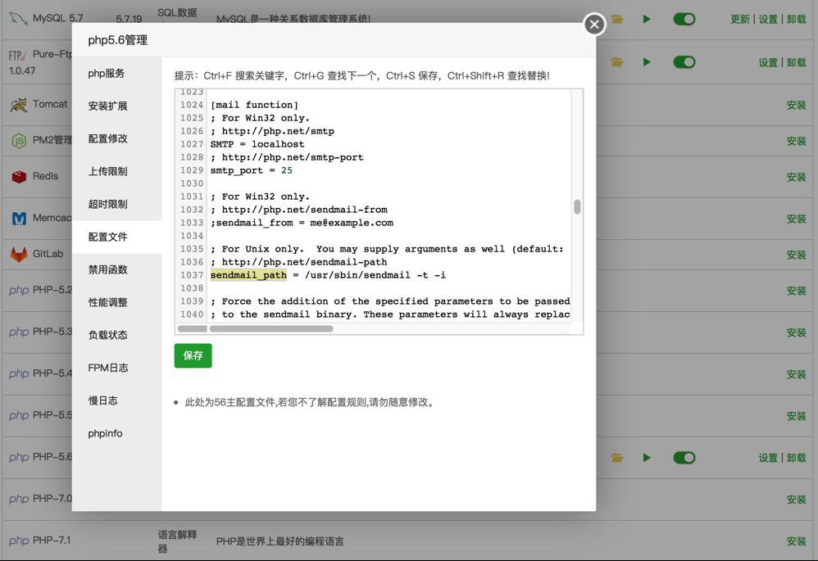Viewport: 818px width, 561px height.
Task: Click the green 保存 button
Action: pos(193,355)
